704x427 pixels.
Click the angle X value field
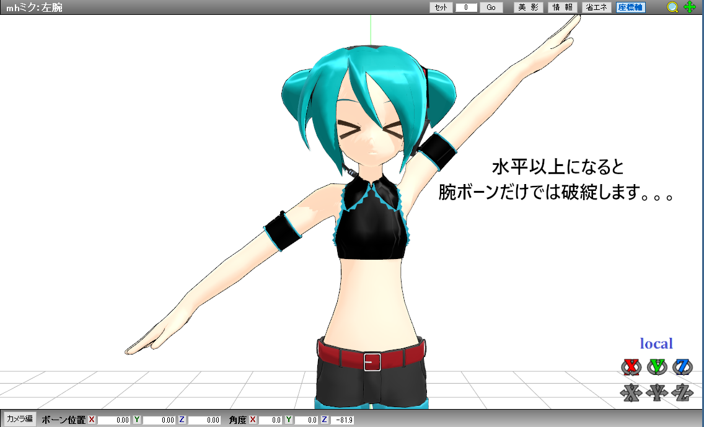click(270, 420)
